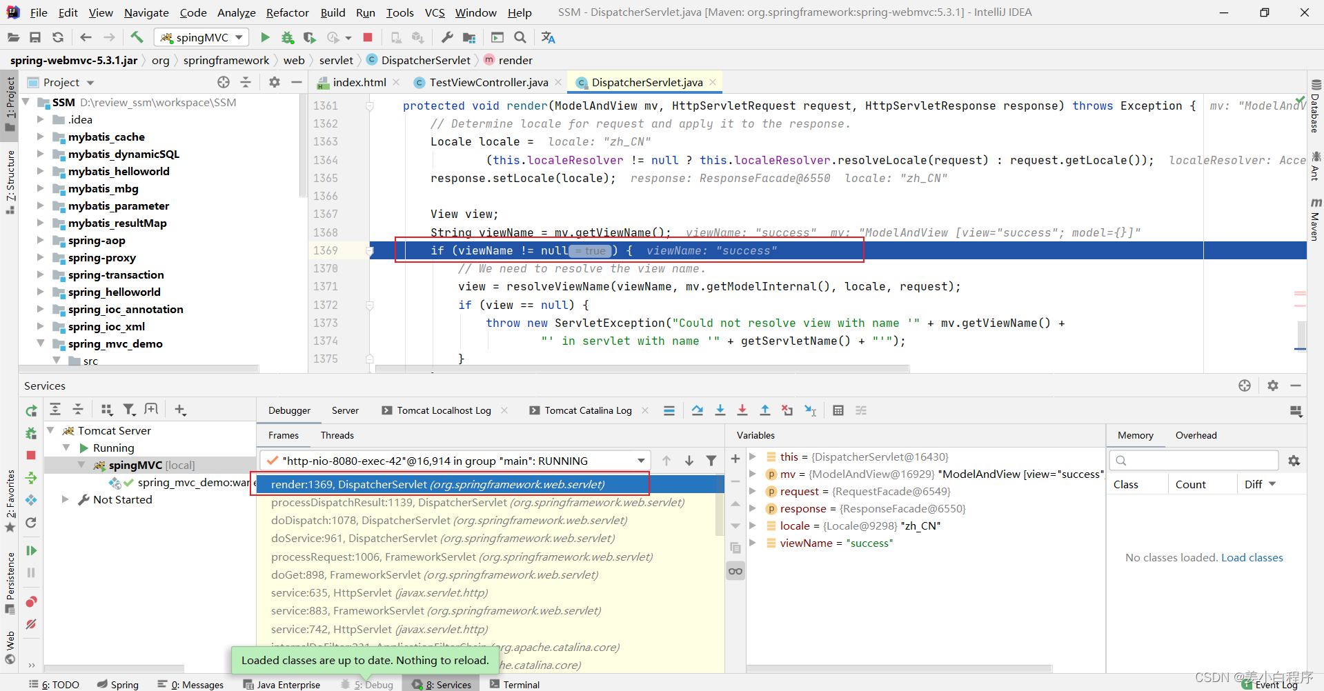Viewport: 1324px width, 691px height.
Task: Click the green Build hammer icon
Action: tap(137, 37)
